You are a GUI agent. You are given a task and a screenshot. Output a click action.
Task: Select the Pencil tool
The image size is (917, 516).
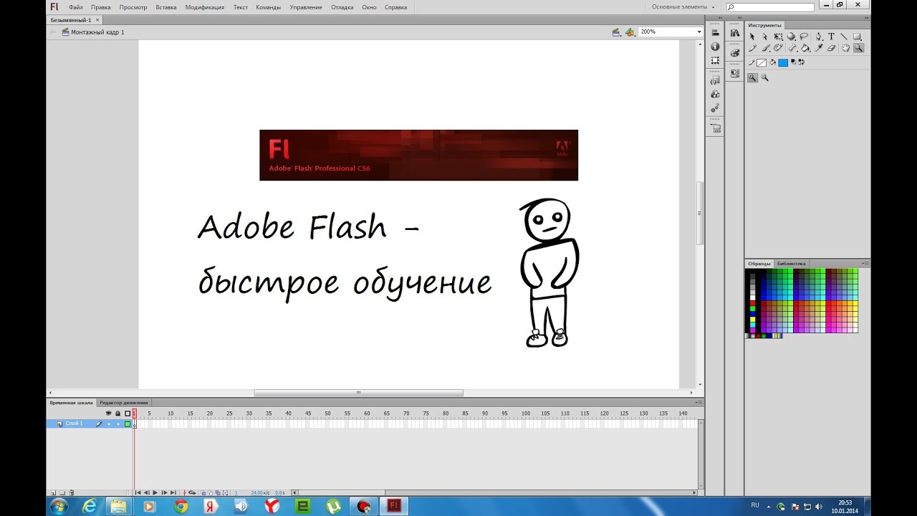point(752,48)
